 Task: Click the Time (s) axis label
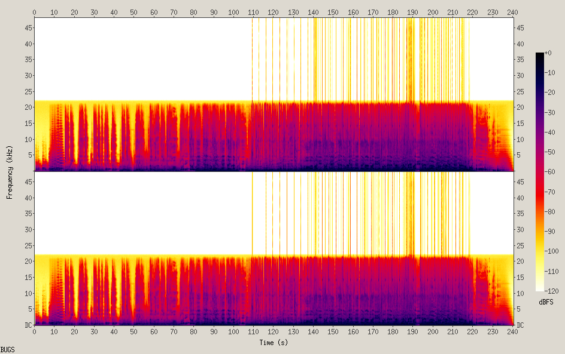(273, 343)
